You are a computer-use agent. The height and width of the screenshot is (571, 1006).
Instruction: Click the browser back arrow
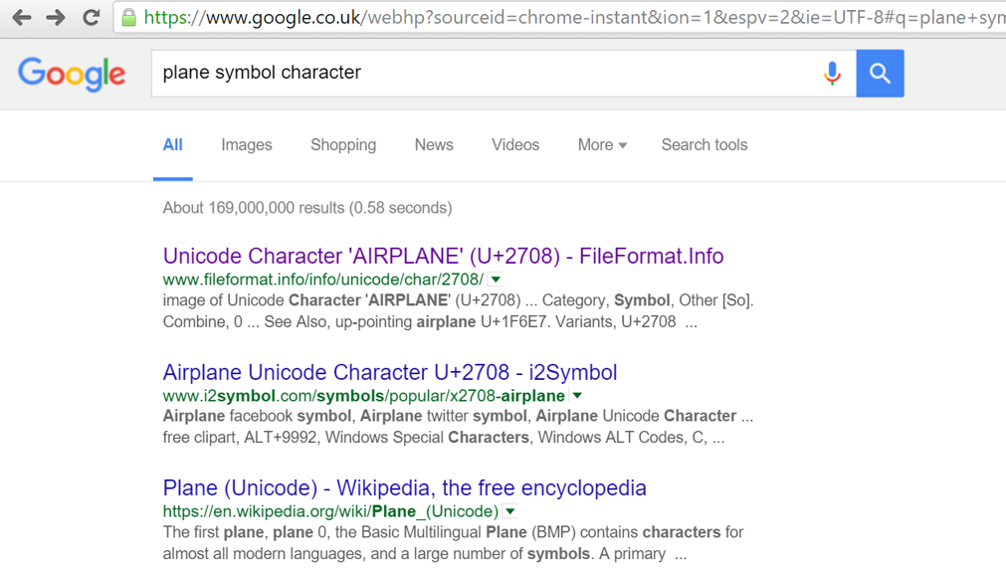[x=22, y=18]
